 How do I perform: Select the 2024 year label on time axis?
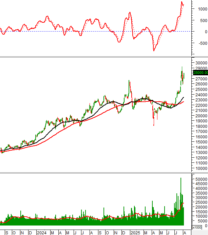click(42, 233)
